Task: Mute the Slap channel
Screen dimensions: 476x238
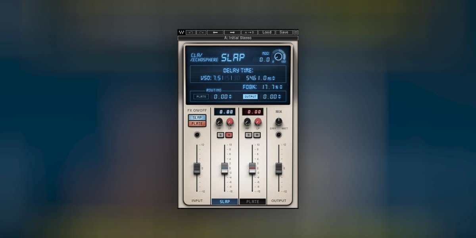Action: click(x=229, y=135)
